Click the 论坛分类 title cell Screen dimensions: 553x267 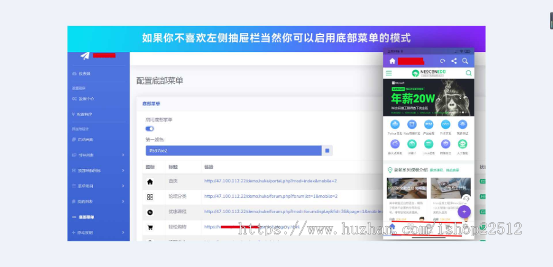coord(178,196)
